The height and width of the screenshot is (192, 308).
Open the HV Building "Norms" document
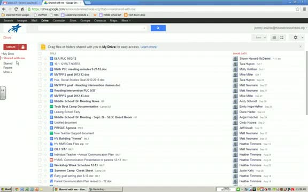click(68, 139)
